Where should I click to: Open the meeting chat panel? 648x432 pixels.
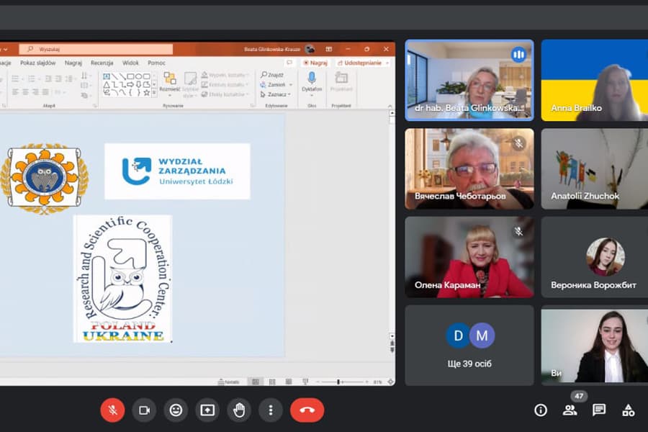[x=599, y=410]
